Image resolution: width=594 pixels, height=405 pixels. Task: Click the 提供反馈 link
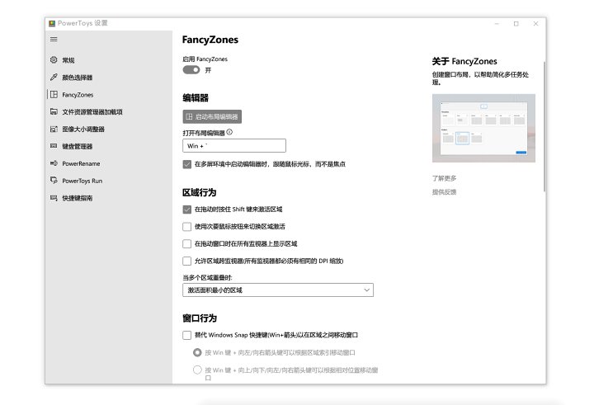coord(444,192)
